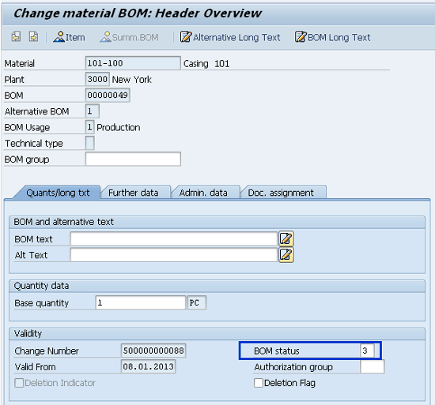Focus the Alt Text input field
The image size is (435, 405).
[x=174, y=255]
